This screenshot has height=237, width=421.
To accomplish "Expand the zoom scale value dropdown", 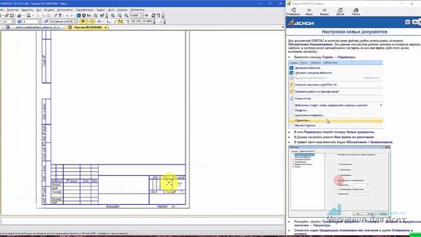I will [142, 16].
